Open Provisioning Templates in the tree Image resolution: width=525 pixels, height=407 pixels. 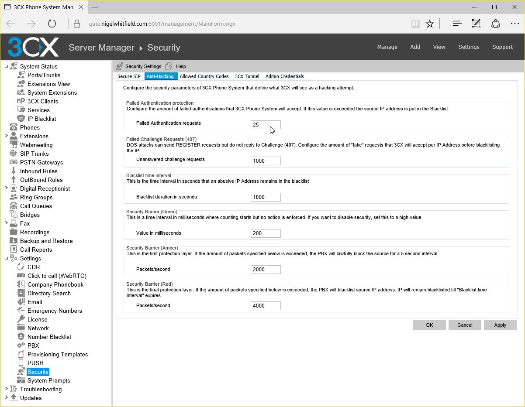(x=58, y=354)
